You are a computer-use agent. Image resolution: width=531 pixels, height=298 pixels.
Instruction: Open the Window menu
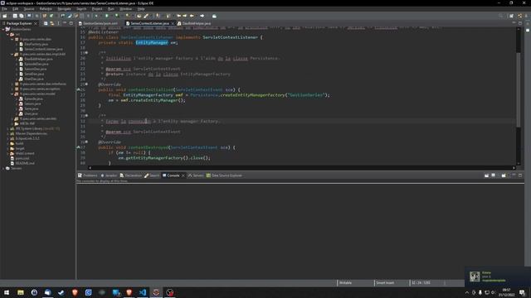point(125,9)
